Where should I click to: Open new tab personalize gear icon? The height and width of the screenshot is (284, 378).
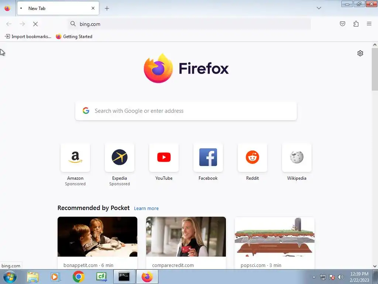click(x=360, y=53)
